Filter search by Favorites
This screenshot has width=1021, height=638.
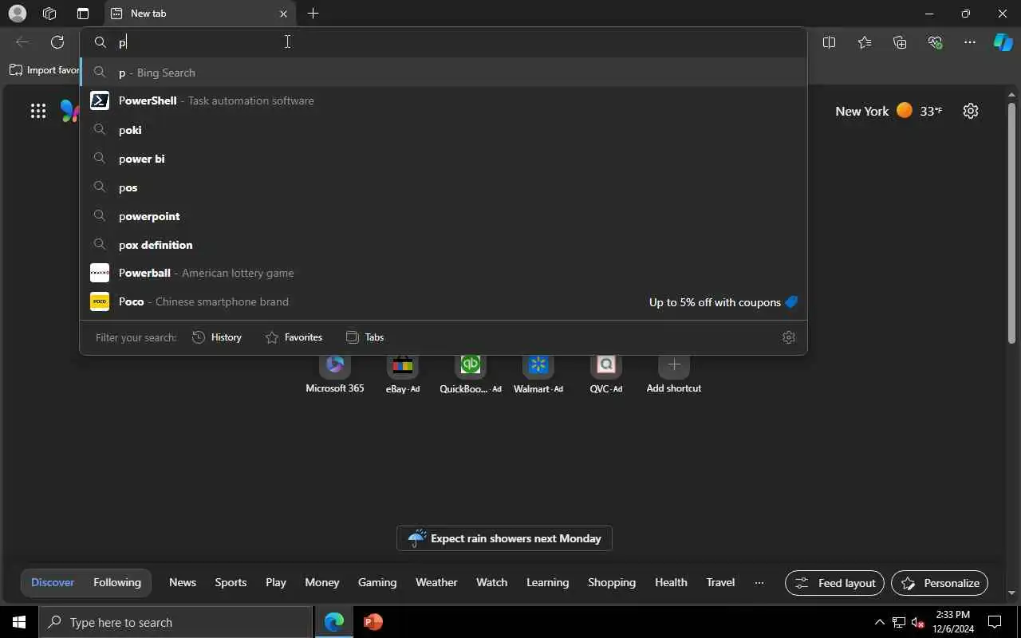coord(294,337)
